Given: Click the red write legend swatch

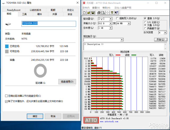Looking at the screenshot, I should click(x=118, y=55).
